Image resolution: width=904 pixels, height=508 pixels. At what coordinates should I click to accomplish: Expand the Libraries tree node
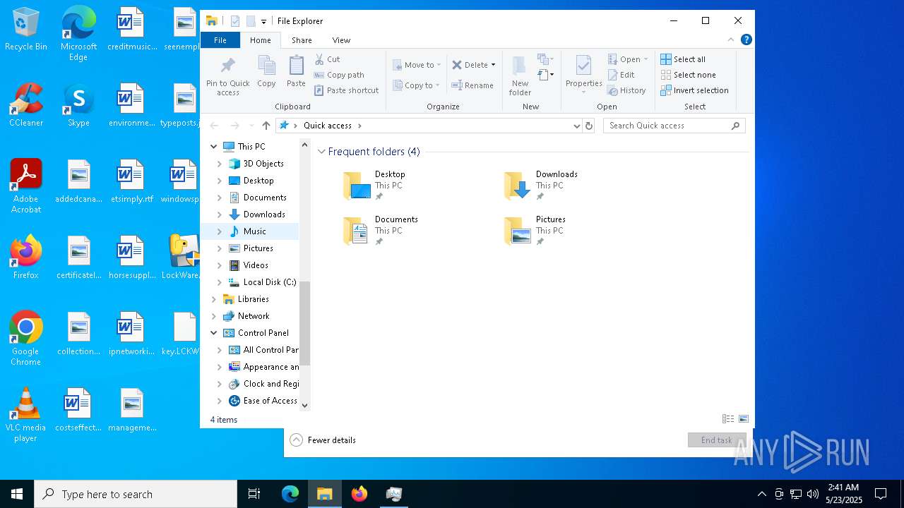214,299
